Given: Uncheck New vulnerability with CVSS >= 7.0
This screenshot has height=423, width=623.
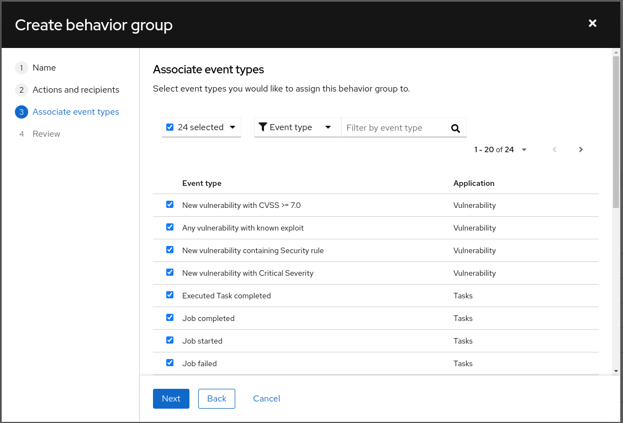Looking at the screenshot, I should coord(170,205).
